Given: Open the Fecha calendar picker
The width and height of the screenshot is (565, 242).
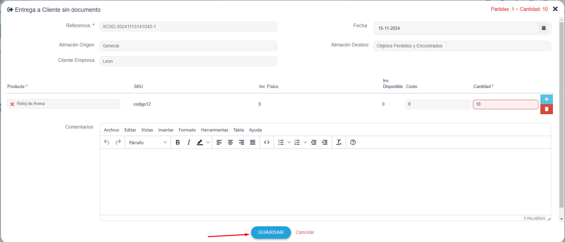Looking at the screenshot, I should pyautogui.click(x=544, y=28).
